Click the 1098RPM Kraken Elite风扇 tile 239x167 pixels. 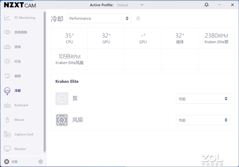click(x=69, y=59)
